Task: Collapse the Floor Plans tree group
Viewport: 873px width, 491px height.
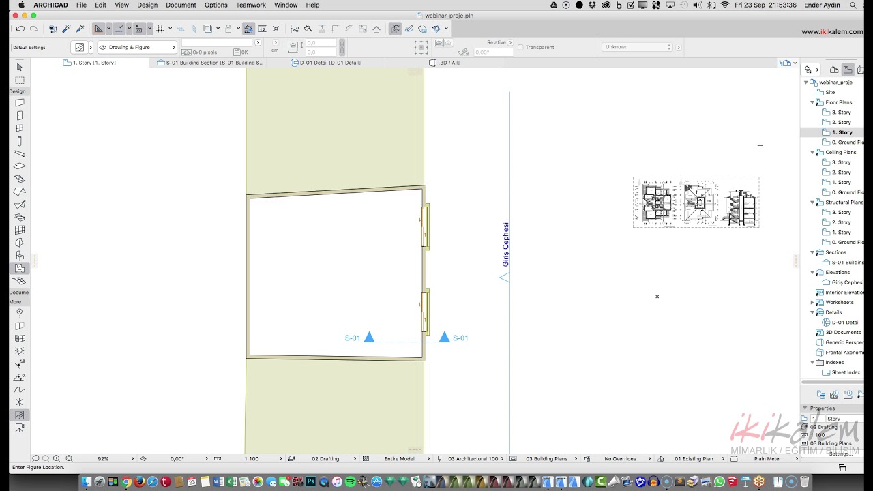Action: (x=812, y=102)
